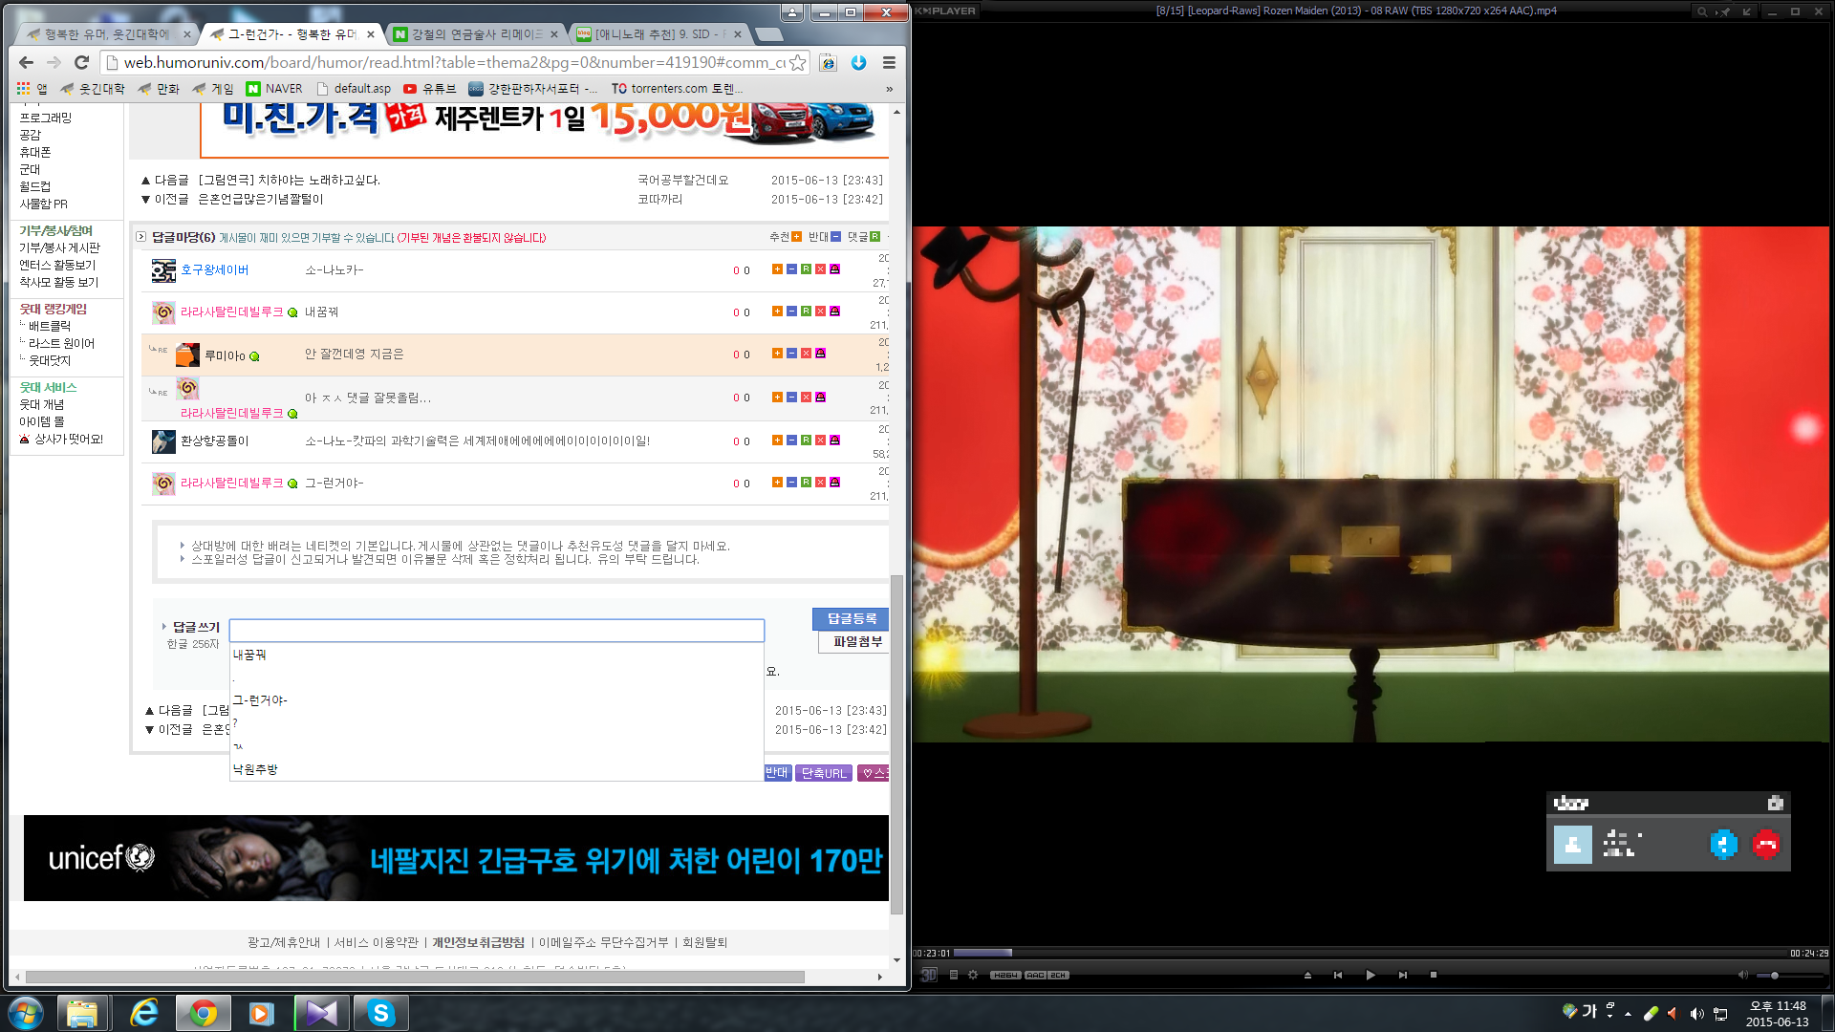Click the 파일첨부 attach file button
1835x1032 pixels.
(x=854, y=642)
